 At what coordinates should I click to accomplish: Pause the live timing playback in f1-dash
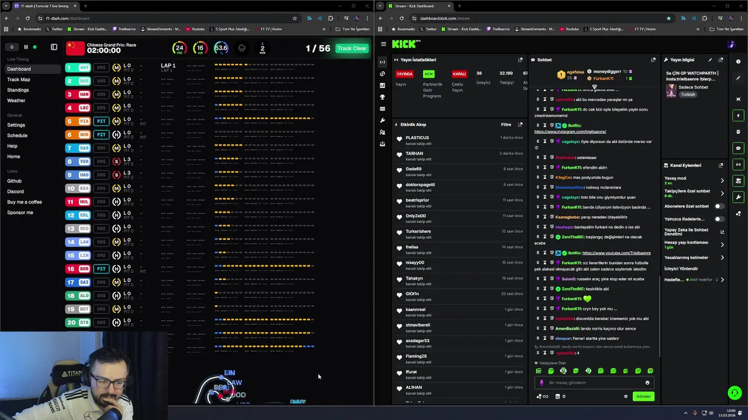pyautogui.click(x=26, y=47)
